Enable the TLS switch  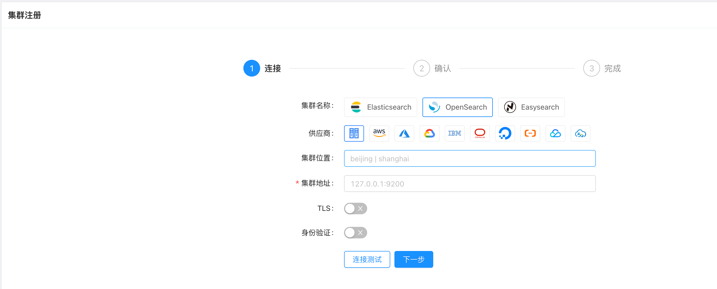click(355, 208)
